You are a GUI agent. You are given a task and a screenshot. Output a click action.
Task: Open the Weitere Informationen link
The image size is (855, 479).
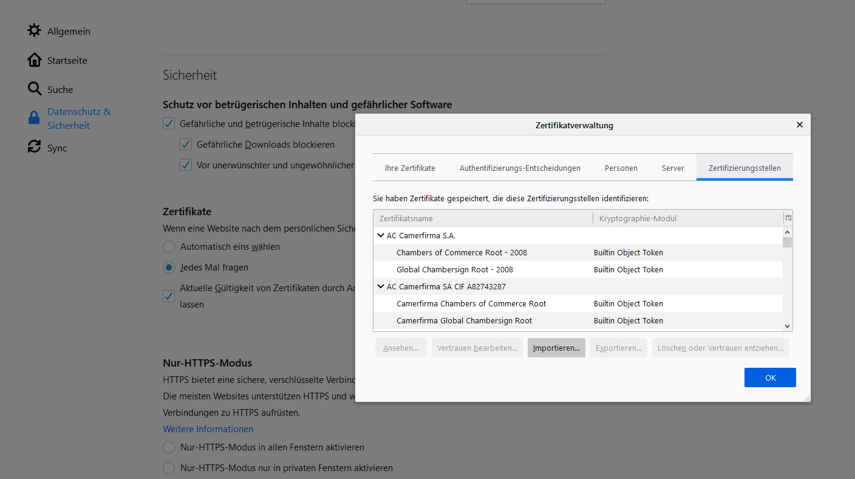pos(208,429)
